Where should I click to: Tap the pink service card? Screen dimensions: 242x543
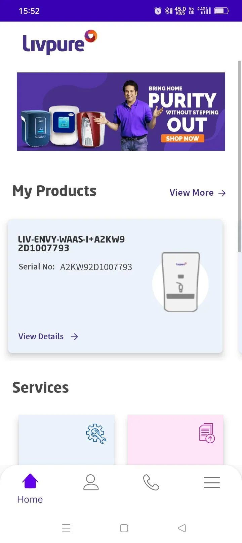(175, 440)
